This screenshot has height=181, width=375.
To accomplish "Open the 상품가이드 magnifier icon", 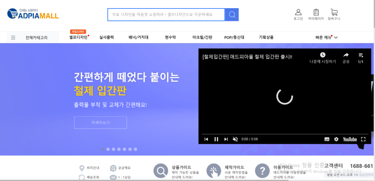I will point(161,171).
